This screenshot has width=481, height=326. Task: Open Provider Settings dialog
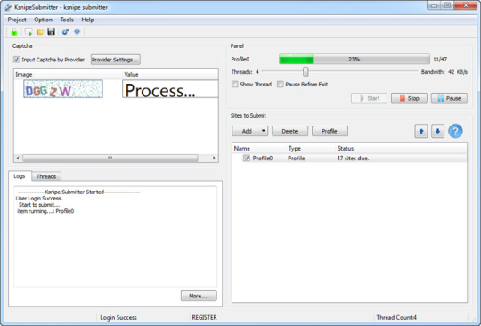point(115,60)
